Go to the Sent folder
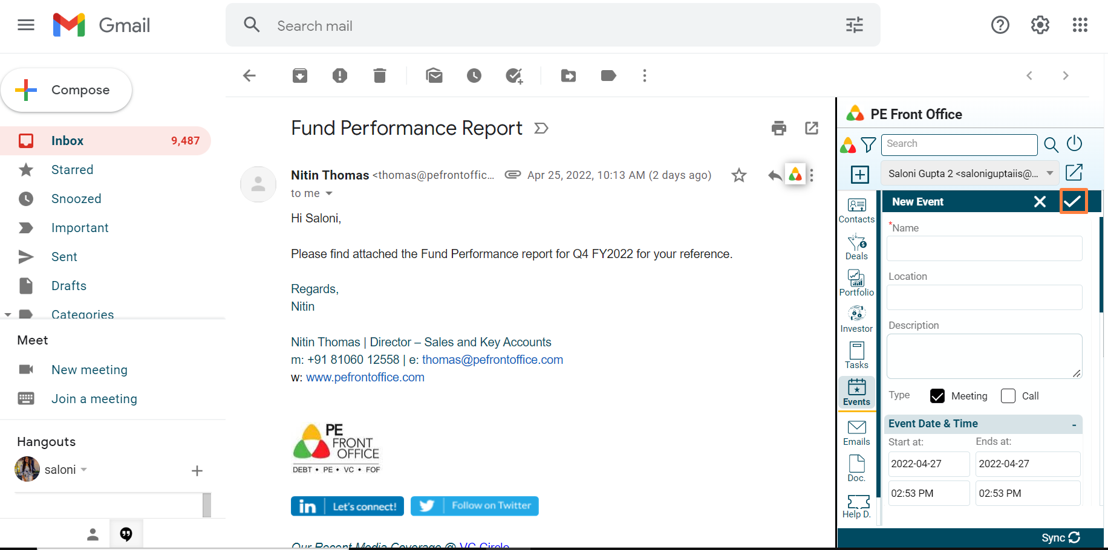 64,257
